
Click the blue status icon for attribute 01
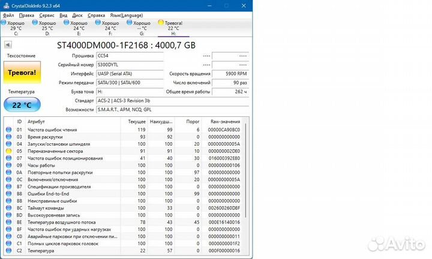click(9, 129)
